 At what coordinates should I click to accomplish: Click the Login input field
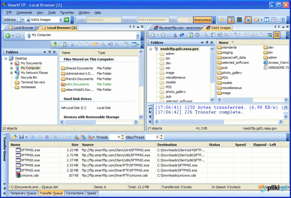[104, 20]
